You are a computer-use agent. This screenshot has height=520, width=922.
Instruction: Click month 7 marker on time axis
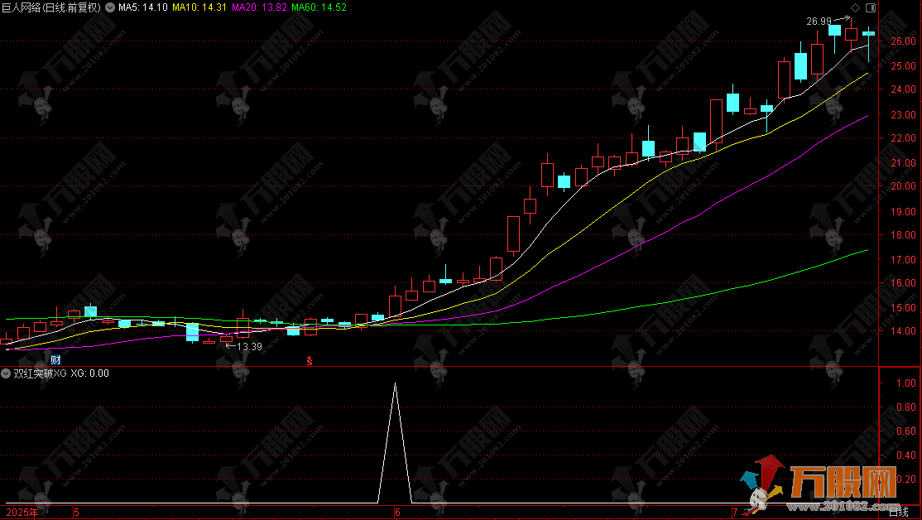point(735,513)
